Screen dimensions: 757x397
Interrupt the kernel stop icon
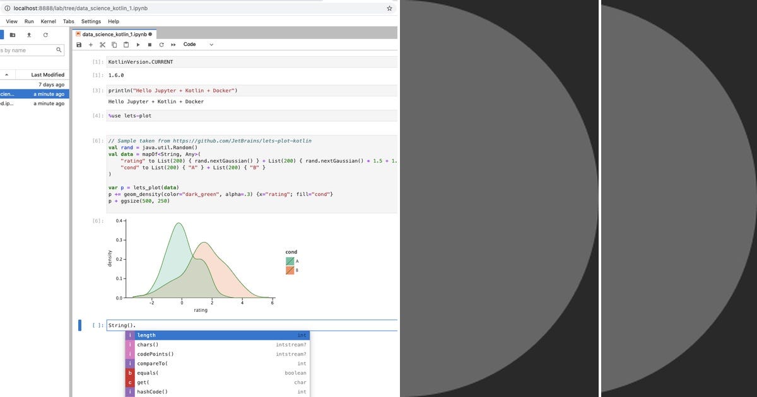[150, 45]
